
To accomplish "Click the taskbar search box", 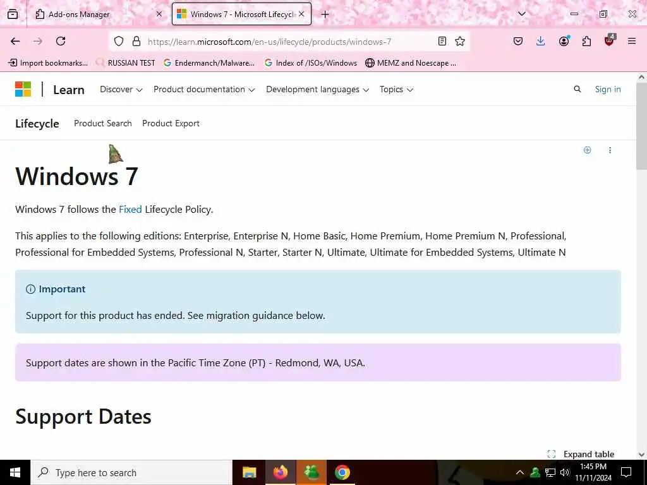I will click(131, 472).
